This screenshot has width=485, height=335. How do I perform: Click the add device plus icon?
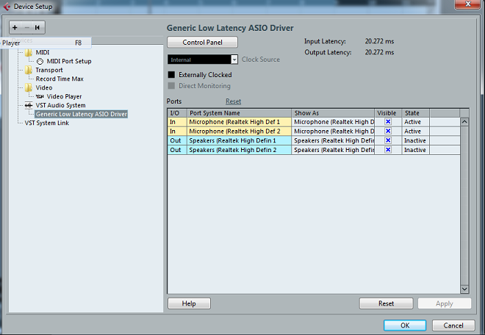15,27
